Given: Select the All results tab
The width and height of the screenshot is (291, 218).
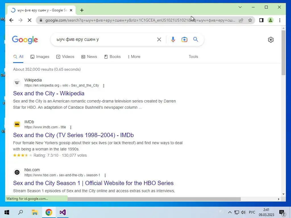Looking at the screenshot, I should click(x=18, y=57).
